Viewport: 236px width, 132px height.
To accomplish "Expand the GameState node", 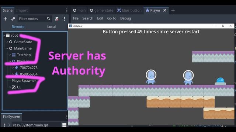I will (x=7, y=42).
